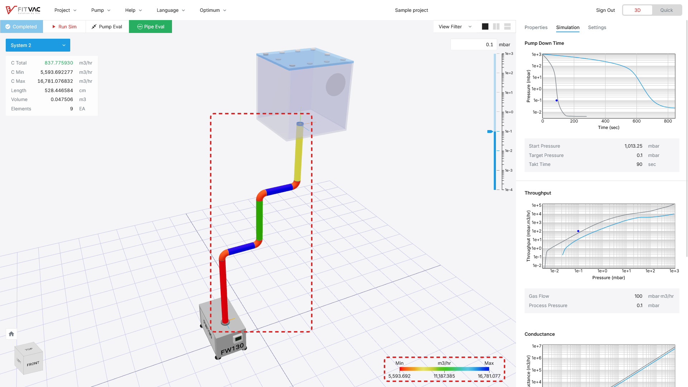Click TOP face of view cube
Viewport: 688px width, 387px height.
(29, 349)
